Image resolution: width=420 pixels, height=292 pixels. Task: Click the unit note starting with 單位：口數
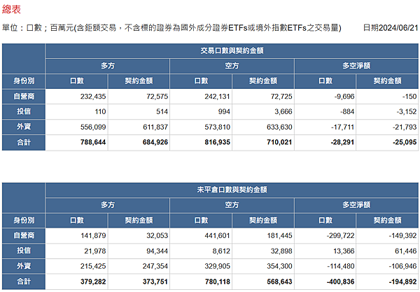(x=171, y=27)
